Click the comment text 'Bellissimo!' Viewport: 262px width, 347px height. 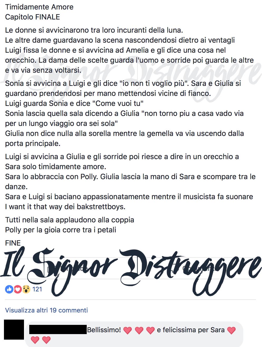(x=104, y=330)
